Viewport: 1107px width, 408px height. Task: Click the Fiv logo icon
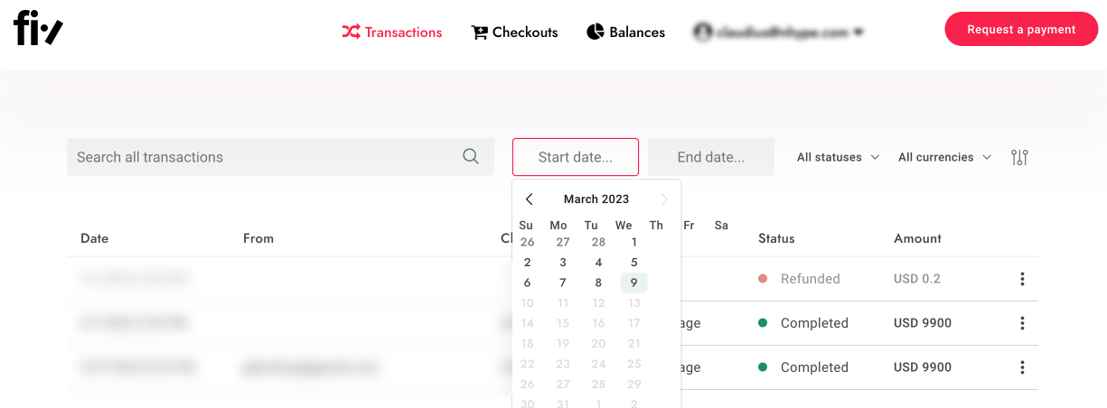coord(39,31)
